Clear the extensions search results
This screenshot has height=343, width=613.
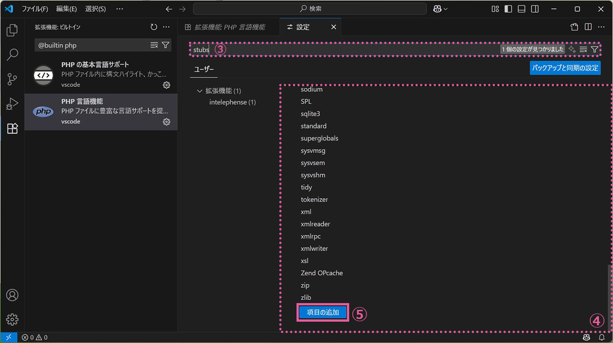click(154, 45)
